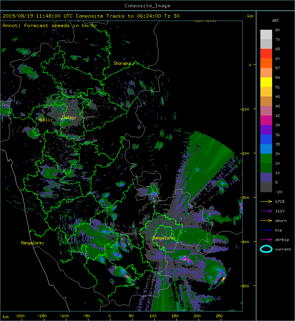Click the '67CB' legend label
Viewport: 295px width, 321px height.
[280, 201]
